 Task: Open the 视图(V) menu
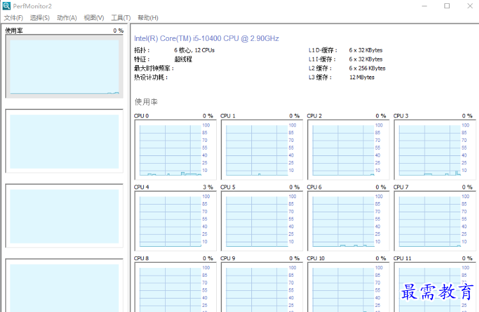click(x=94, y=18)
